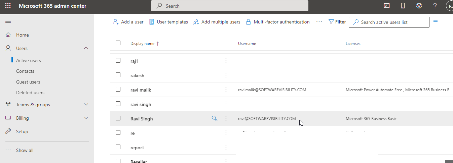
Task: Click the Users person icon
Action: (x=8, y=48)
